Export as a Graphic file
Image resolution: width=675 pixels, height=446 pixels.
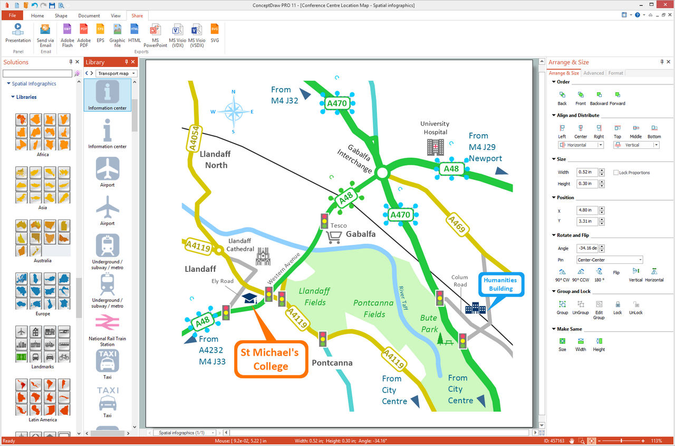click(x=117, y=35)
